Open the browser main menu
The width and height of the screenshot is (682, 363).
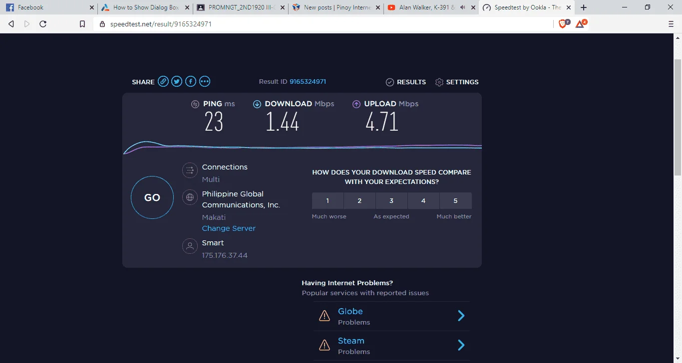pyautogui.click(x=671, y=24)
